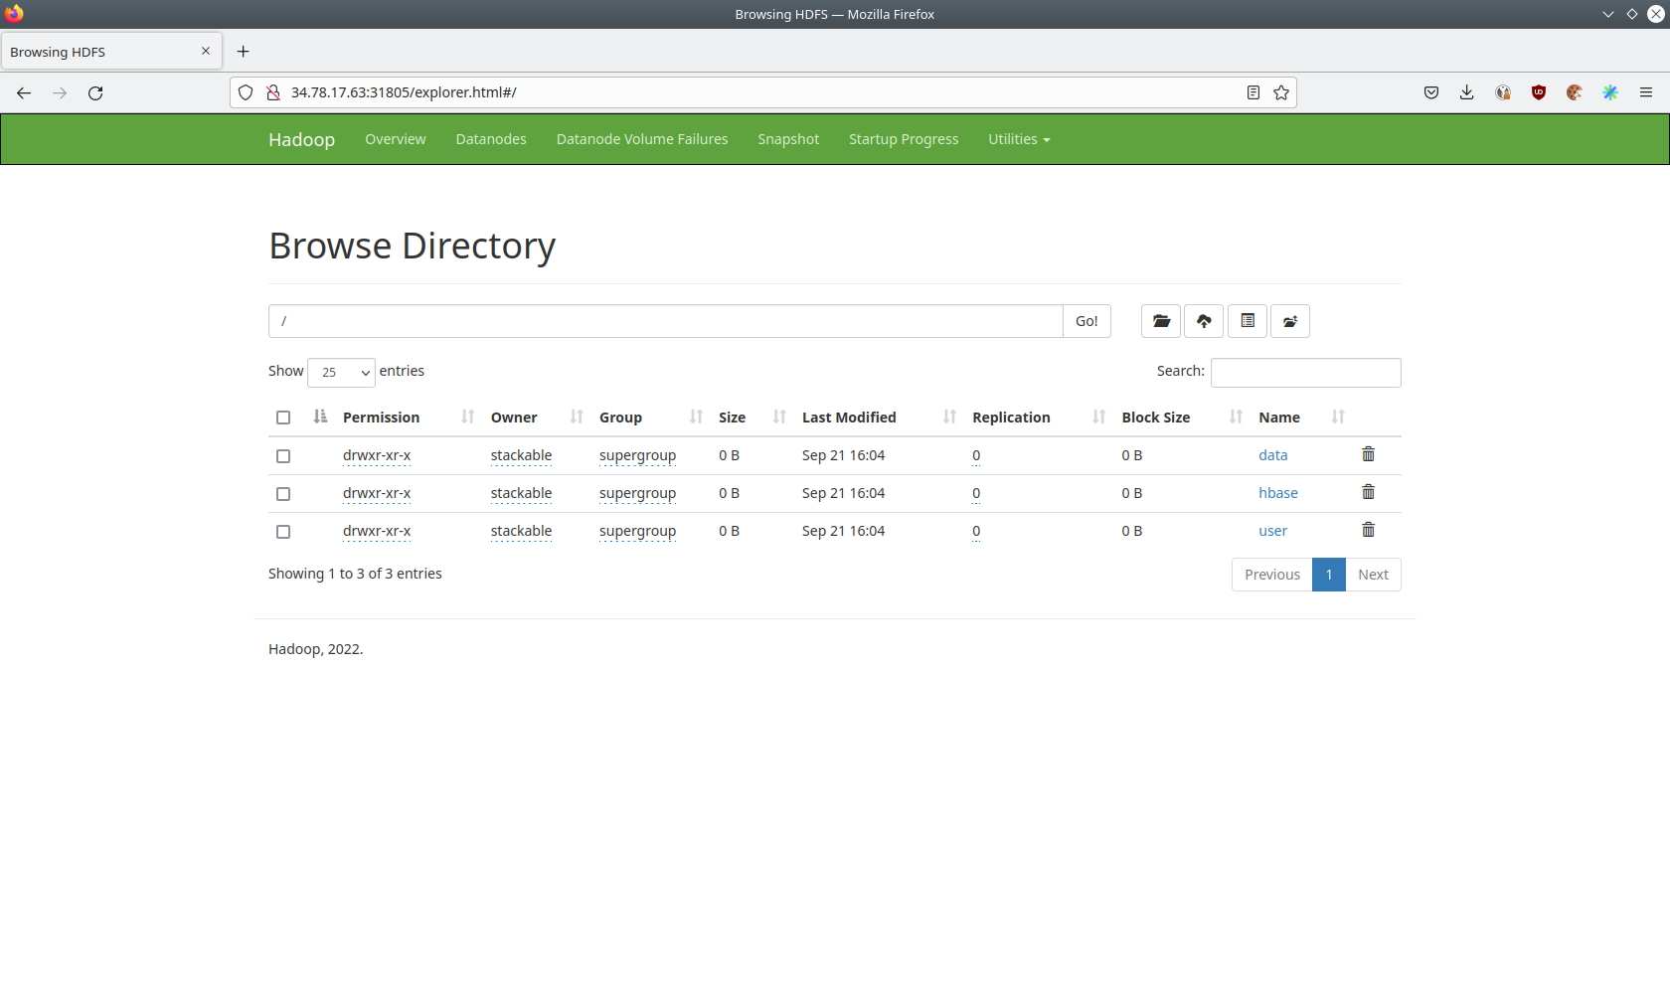This screenshot has height=1006, width=1670.
Task: Click the shield icon in address bar
Action: pyautogui.click(x=246, y=92)
